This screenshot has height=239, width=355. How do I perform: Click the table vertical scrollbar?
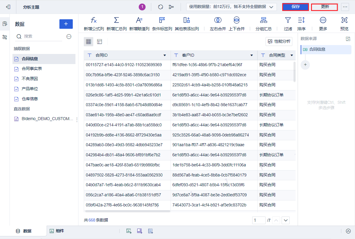pos(294,72)
